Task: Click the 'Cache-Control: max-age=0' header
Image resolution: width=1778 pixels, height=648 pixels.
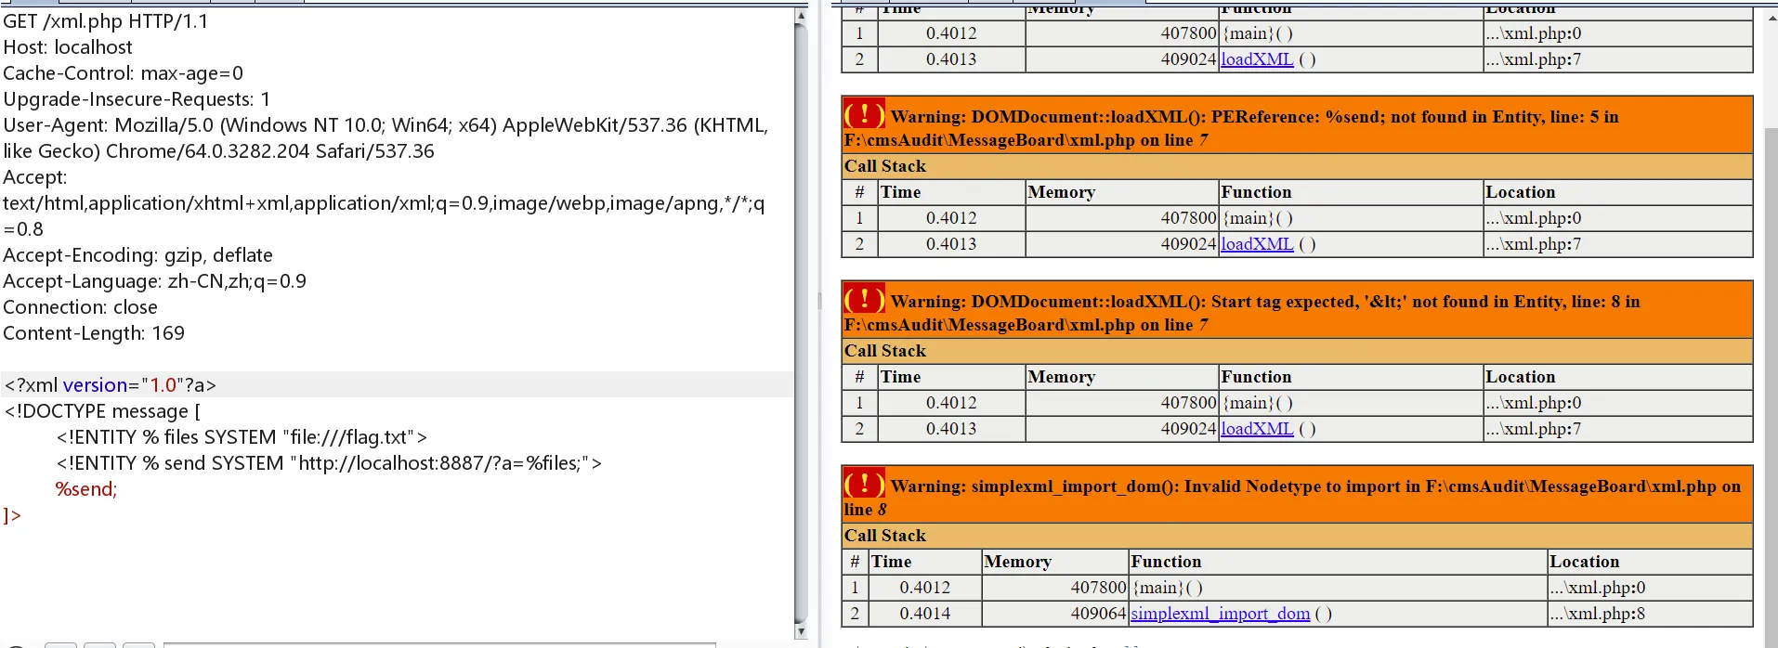Action: point(124,73)
